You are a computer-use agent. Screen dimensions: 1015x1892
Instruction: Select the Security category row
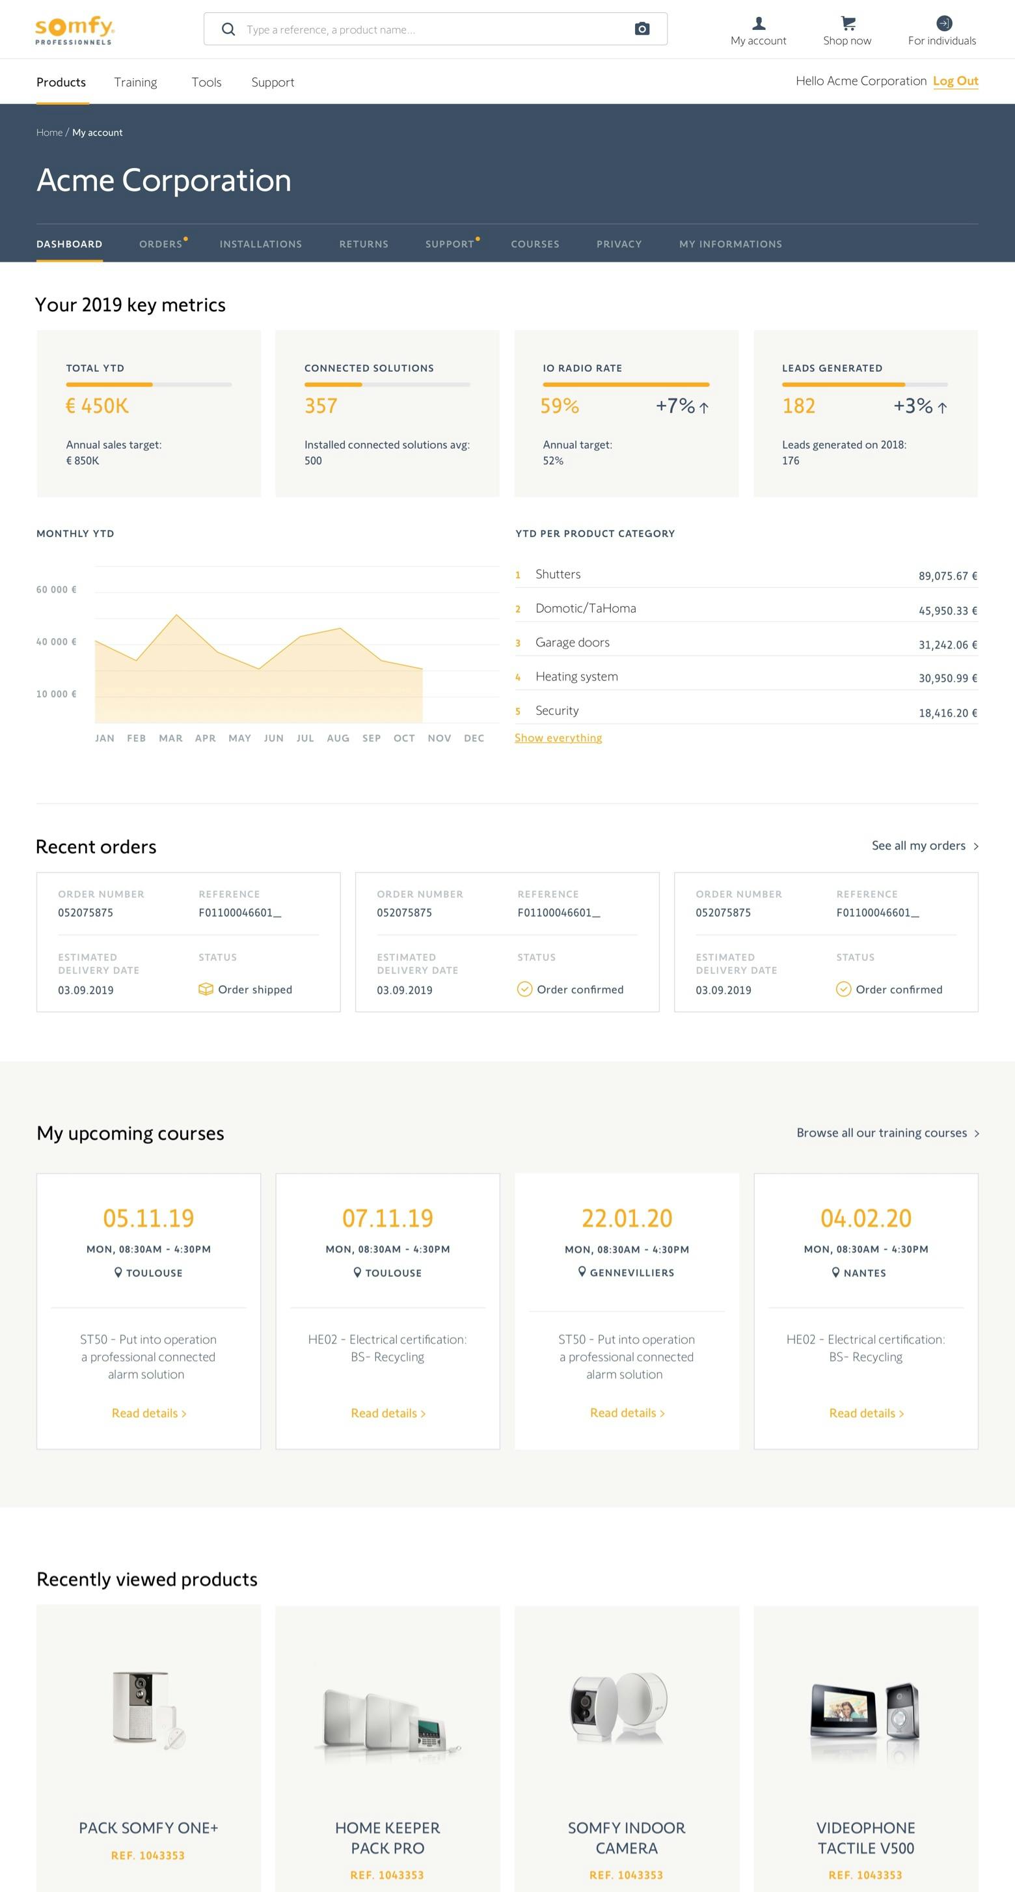point(746,711)
